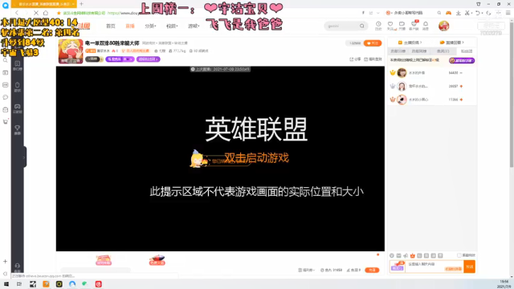Open the 游戏 dropdown in navigation
Screen dimensions: 514x289
[194, 26]
